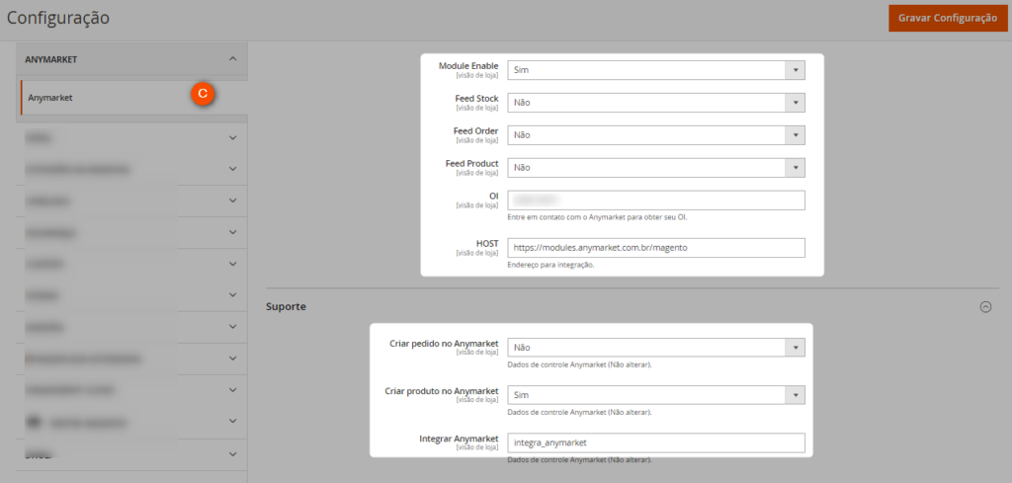
Task: Click the Module Enable field label
Action: click(x=468, y=66)
